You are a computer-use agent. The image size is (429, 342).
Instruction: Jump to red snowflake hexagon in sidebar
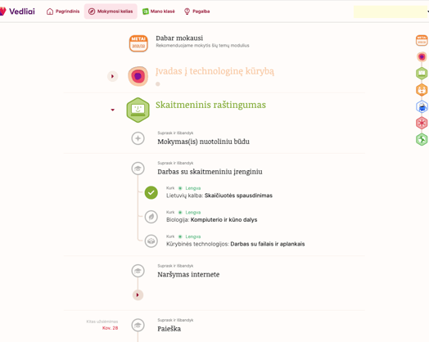422,123
